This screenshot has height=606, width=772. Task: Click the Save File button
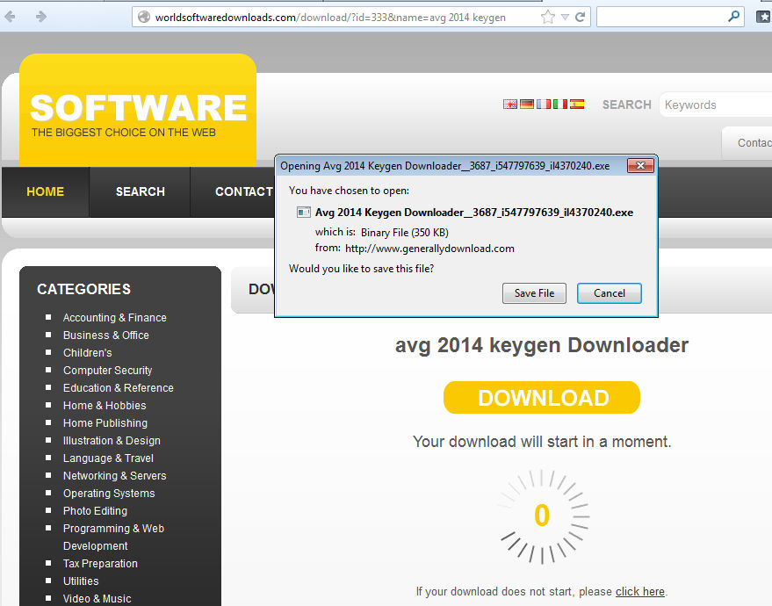coord(534,293)
